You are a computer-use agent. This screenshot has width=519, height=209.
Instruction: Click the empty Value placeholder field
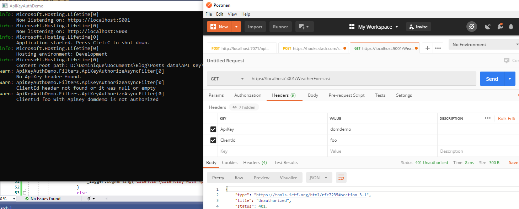pyautogui.click(x=382, y=151)
